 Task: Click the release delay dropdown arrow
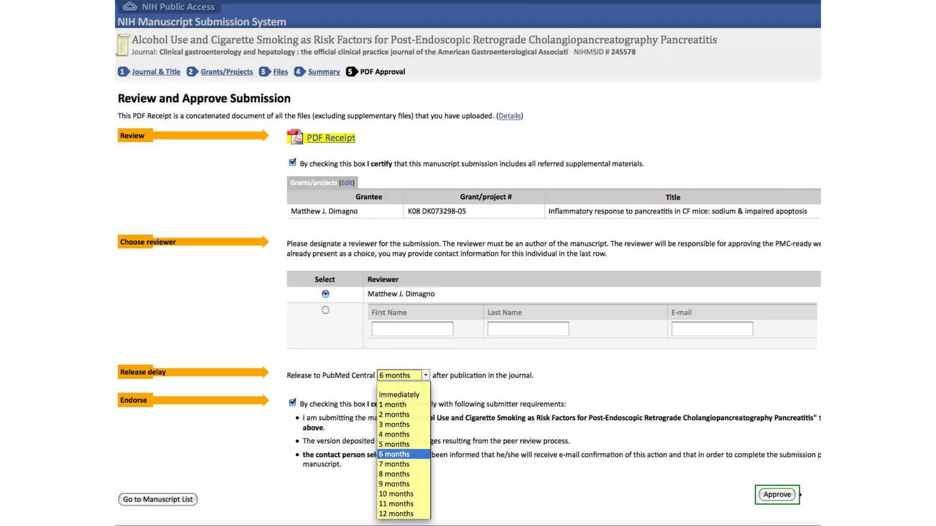pyautogui.click(x=425, y=375)
